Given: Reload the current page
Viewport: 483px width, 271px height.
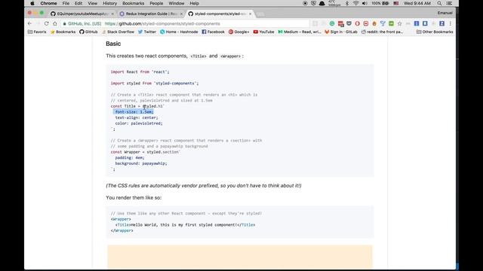Looking at the screenshot, I should click(46, 23).
